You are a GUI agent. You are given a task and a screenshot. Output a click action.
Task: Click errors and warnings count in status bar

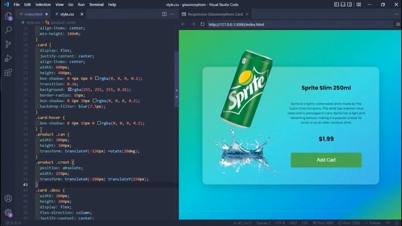point(13,223)
